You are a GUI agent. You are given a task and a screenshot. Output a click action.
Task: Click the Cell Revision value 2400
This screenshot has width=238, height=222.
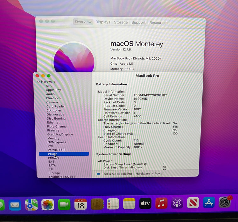pos(137,116)
